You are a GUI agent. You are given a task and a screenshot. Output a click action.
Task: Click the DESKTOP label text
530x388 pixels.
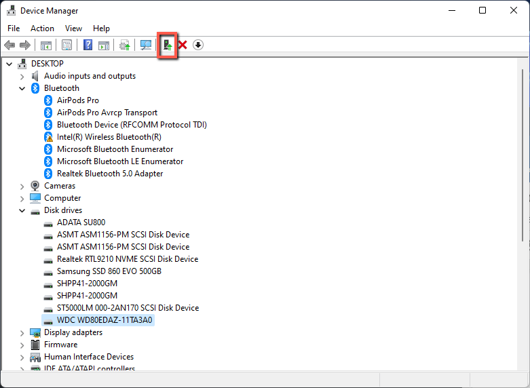tap(48, 64)
